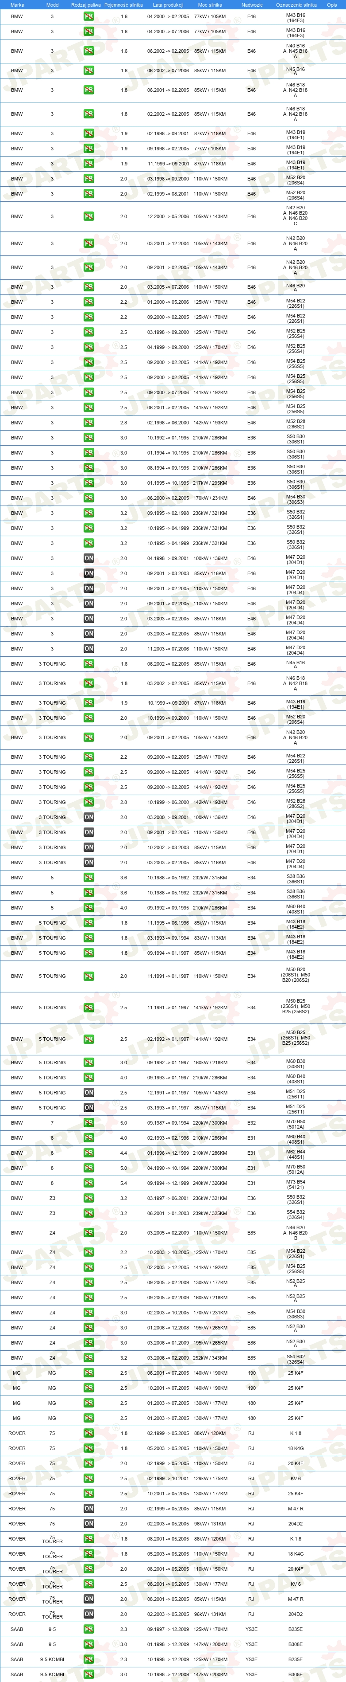This screenshot has width=346, height=1682.
Task: Select the 220kW / 300KM cell in BMW 7 row
Action: [210, 1123]
